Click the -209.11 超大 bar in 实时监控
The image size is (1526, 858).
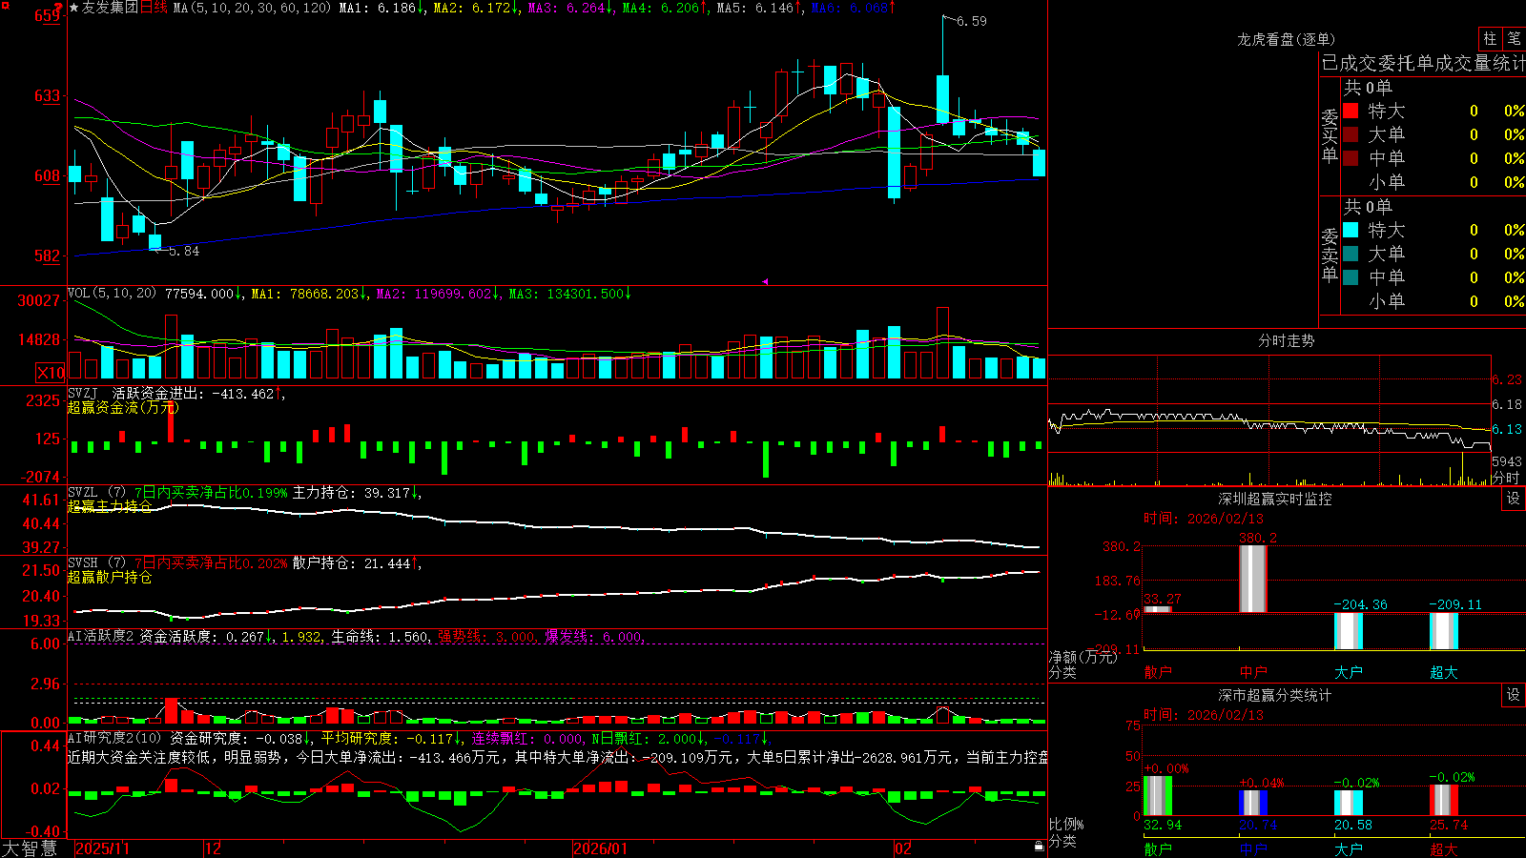[x=1443, y=631]
